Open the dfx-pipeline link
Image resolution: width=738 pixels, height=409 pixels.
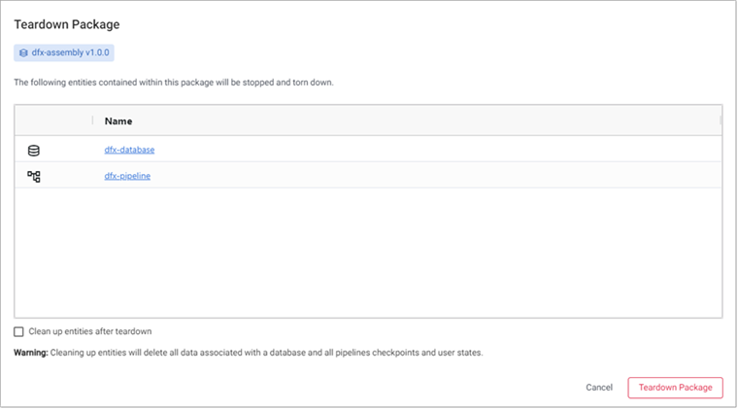(x=127, y=176)
